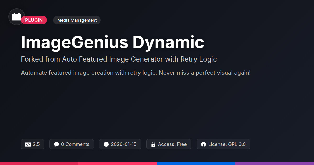314x165 pixels.
Task: Click the plugin block icon in the circle
Action: (17, 17)
